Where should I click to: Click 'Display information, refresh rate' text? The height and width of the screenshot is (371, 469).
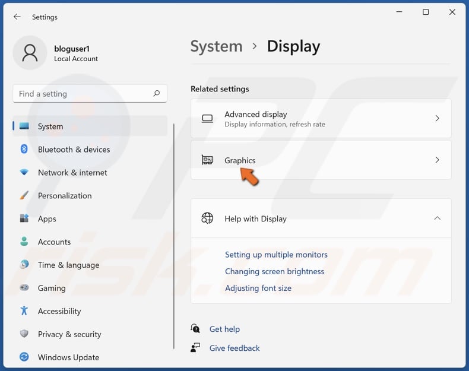[x=275, y=124]
